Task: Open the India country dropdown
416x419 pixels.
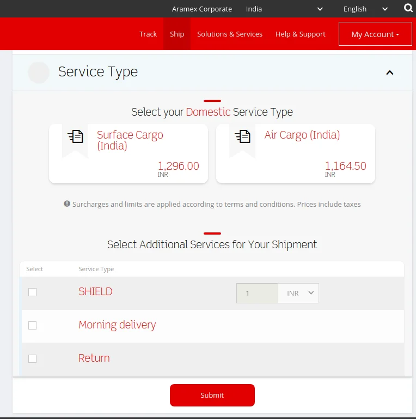Action: click(284, 9)
